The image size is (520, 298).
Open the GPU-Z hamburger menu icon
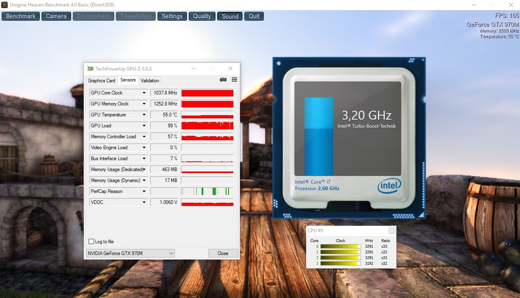pos(234,79)
